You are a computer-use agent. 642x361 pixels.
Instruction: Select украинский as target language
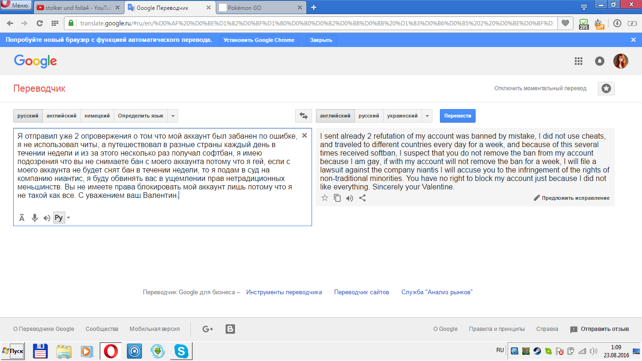[x=402, y=116]
